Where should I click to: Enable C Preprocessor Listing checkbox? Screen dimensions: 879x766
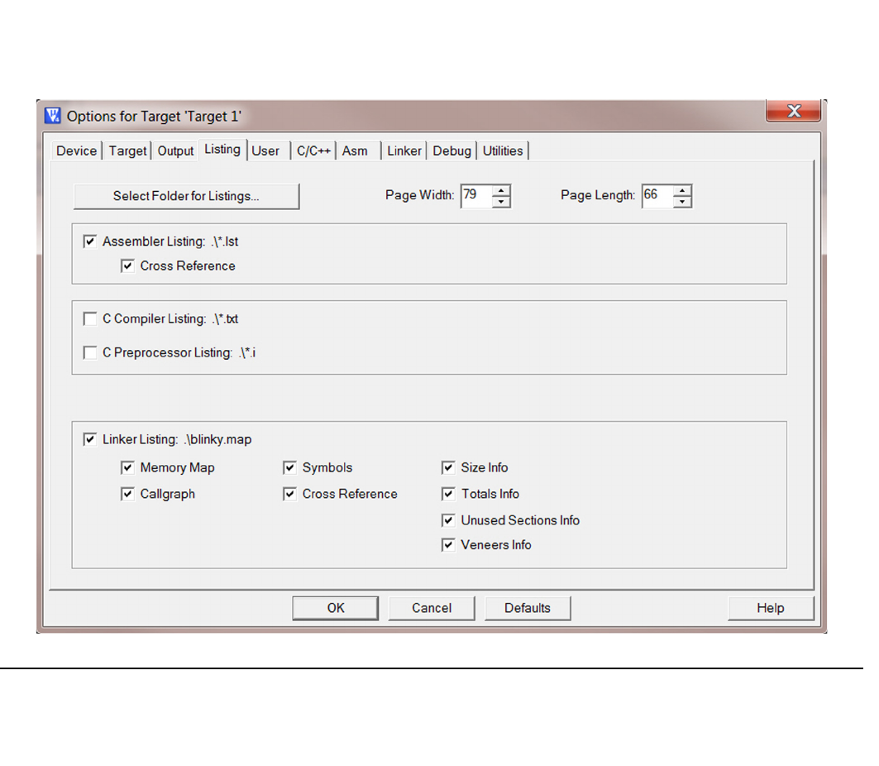89,352
